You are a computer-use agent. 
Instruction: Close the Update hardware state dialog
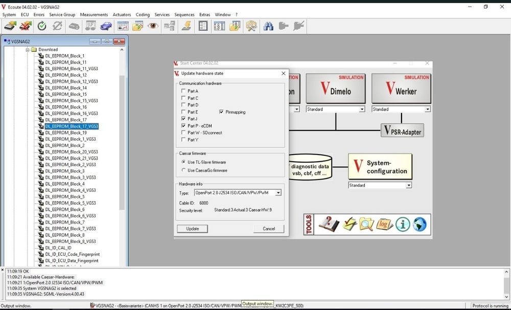(x=283, y=74)
